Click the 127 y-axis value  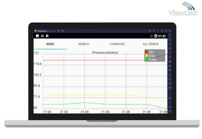(x=36, y=53)
